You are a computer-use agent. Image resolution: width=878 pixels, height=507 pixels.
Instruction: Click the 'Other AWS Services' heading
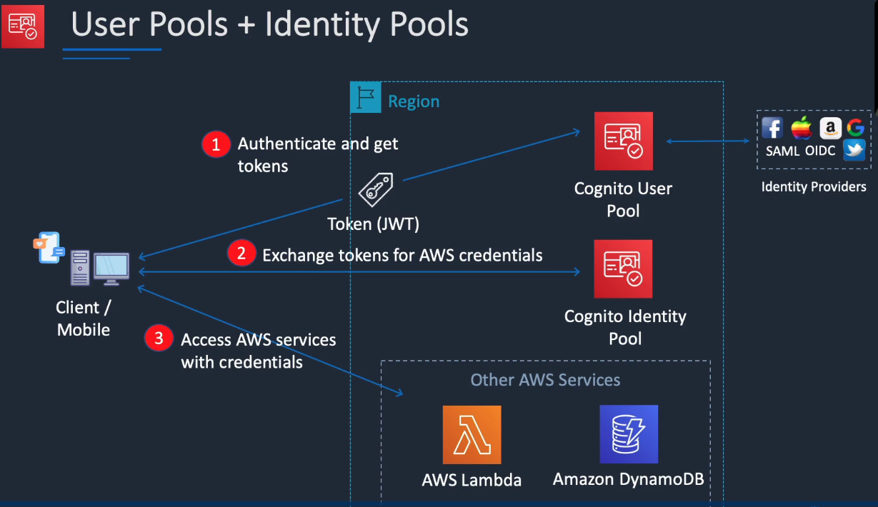pyautogui.click(x=545, y=380)
